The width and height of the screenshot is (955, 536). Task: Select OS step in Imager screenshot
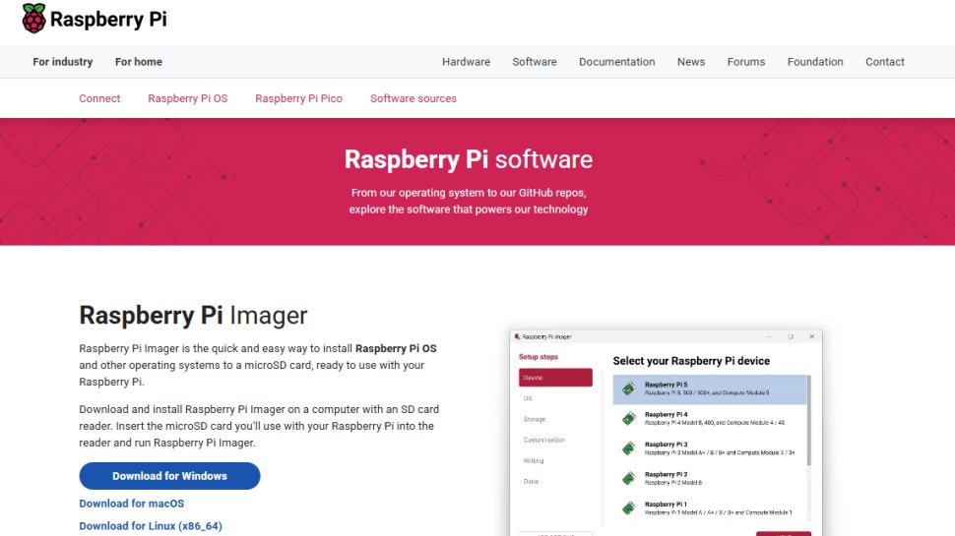[x=528, y=398]
